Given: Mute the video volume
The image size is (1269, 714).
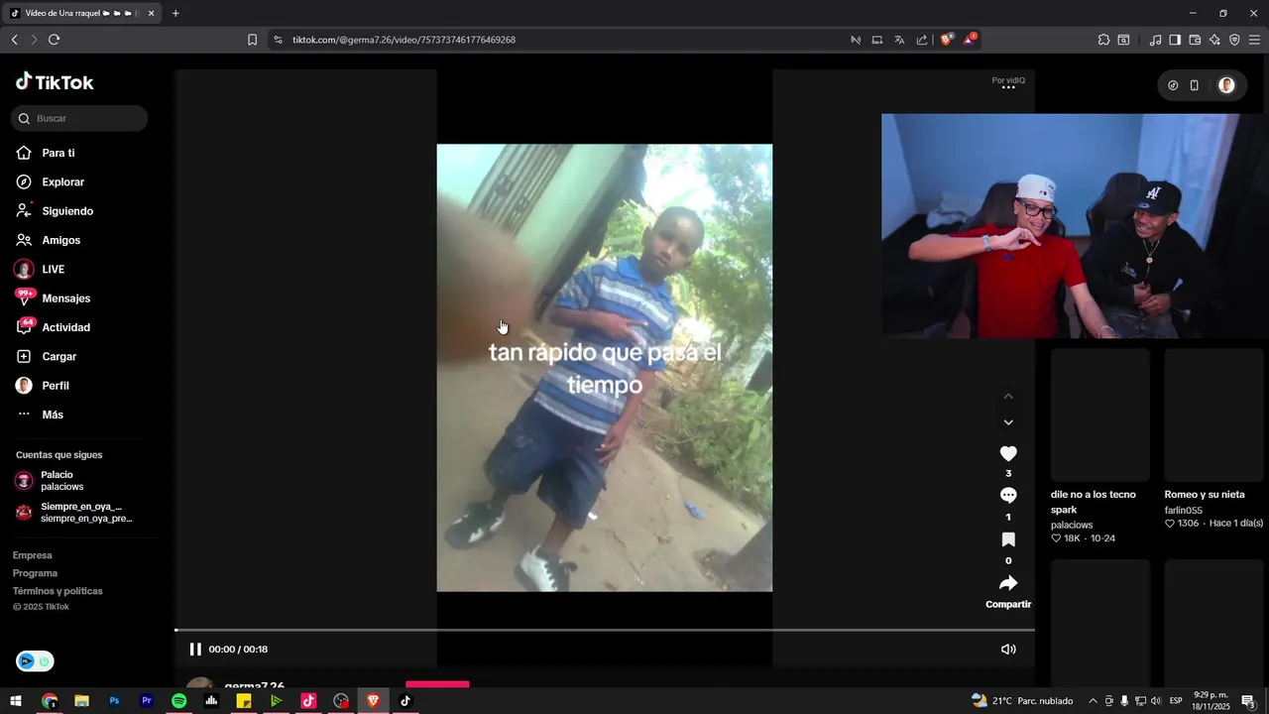Looking at the screenshot, I should [1008, 650].
